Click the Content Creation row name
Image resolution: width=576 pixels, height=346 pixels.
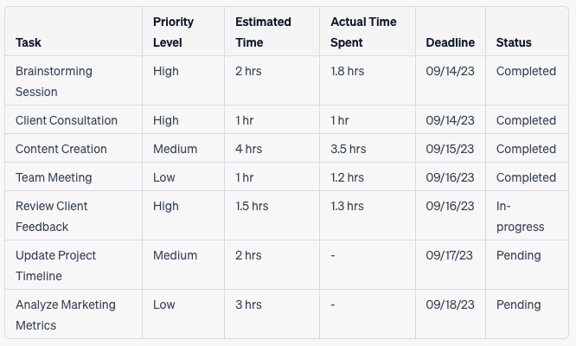tap(61, 149)
